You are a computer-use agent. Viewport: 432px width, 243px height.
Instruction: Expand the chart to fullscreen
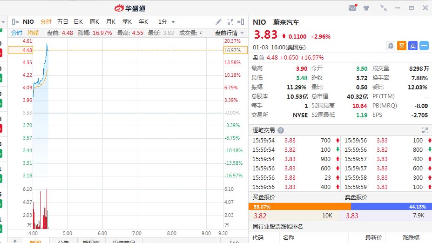(x=230, y=22)
